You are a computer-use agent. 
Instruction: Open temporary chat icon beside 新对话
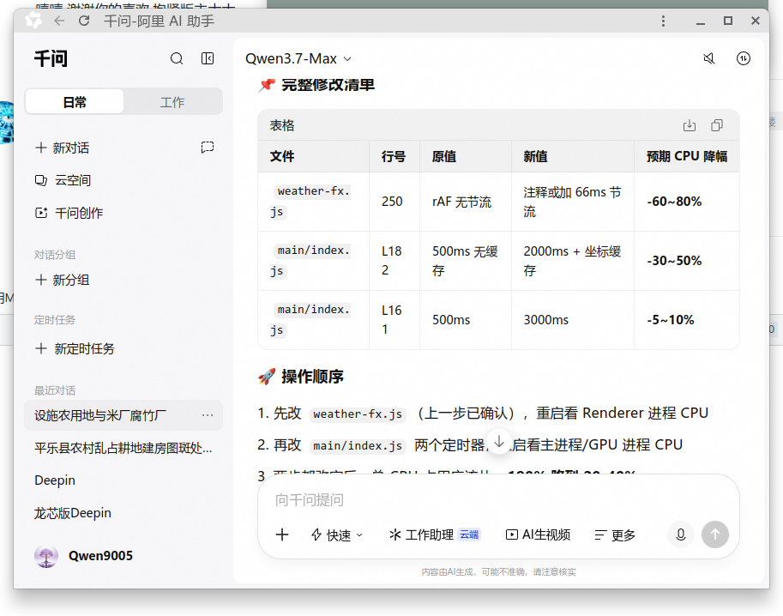coord(208,148)
